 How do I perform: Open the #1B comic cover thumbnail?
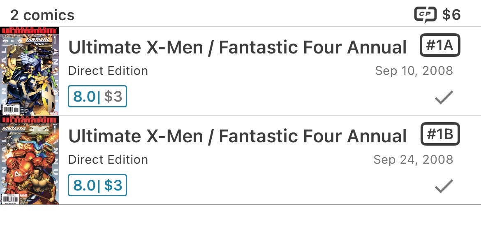[x=30, y=160]
